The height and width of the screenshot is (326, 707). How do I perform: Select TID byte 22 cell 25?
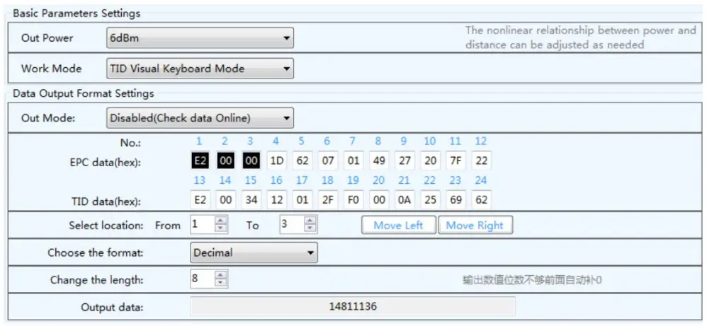click(430, 199)
